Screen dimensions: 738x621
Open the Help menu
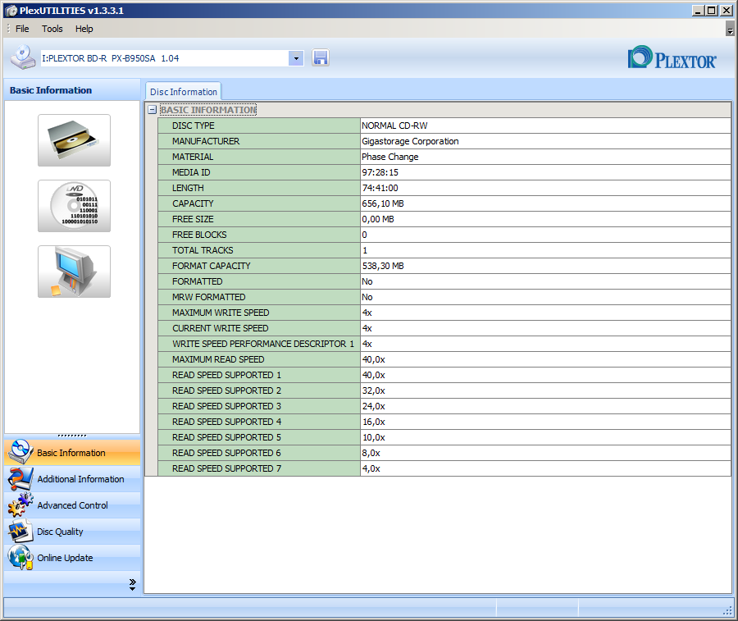coord(84,29)
